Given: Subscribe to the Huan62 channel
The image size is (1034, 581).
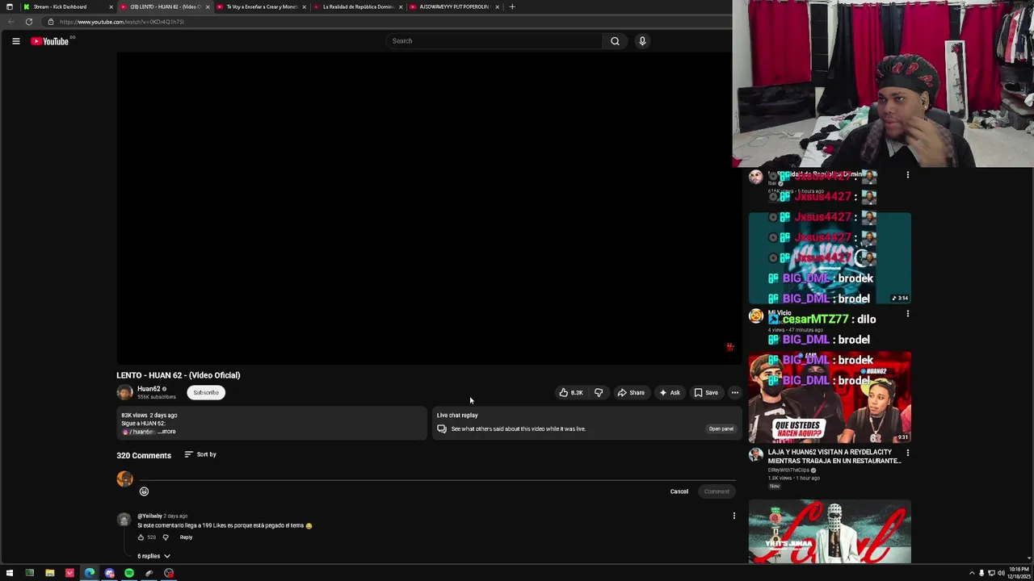Looking at the screenshot, I should [x=206, y=393].
